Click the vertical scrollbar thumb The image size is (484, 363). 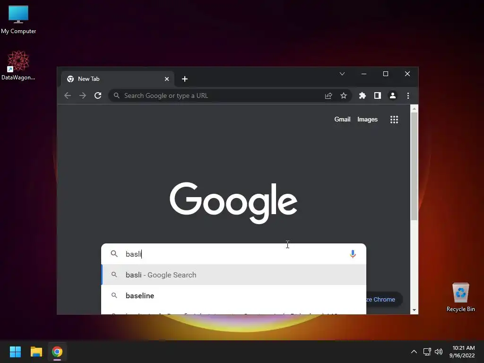pos(414,166)
